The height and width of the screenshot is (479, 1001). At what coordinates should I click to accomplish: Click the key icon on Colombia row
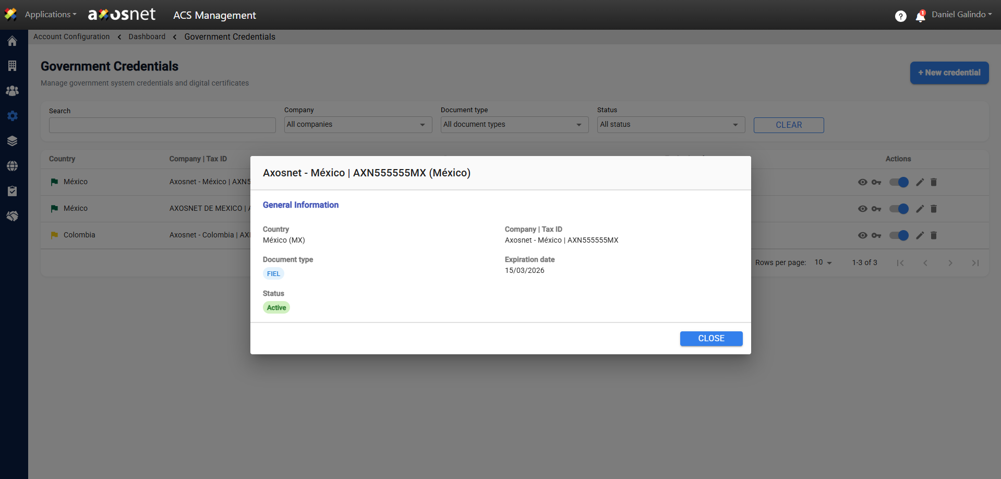[x=876, y=235]
